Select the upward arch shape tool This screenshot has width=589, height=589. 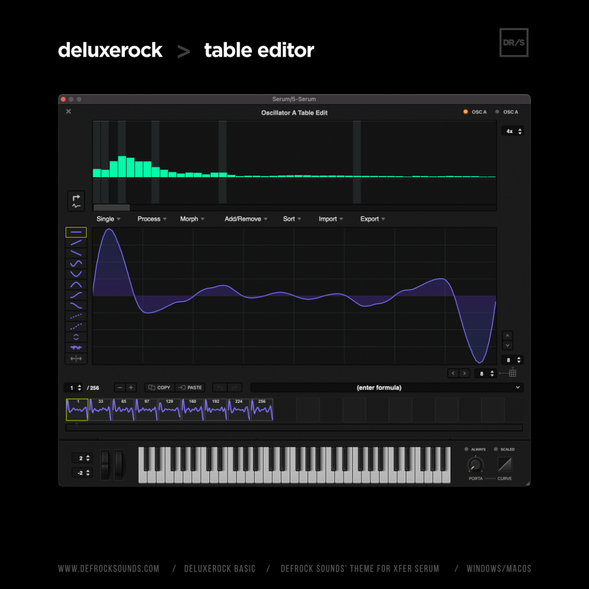[x=76, y=285]
